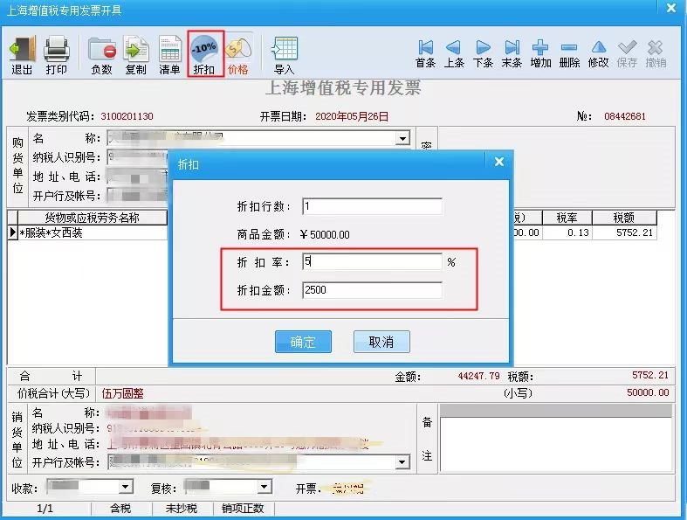687x520 pixels.
Task: Open the 清单 list icon
Action: point(169,55)
